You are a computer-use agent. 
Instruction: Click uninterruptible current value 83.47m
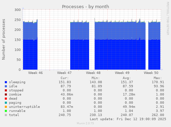[x=67, y=107]
